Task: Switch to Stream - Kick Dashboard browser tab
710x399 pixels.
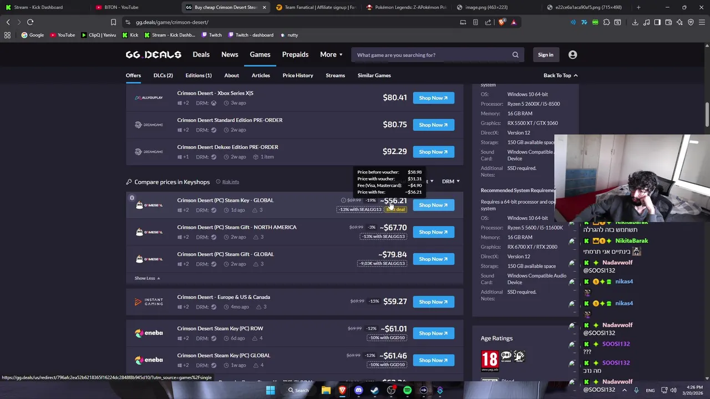Action: (44, 7)
